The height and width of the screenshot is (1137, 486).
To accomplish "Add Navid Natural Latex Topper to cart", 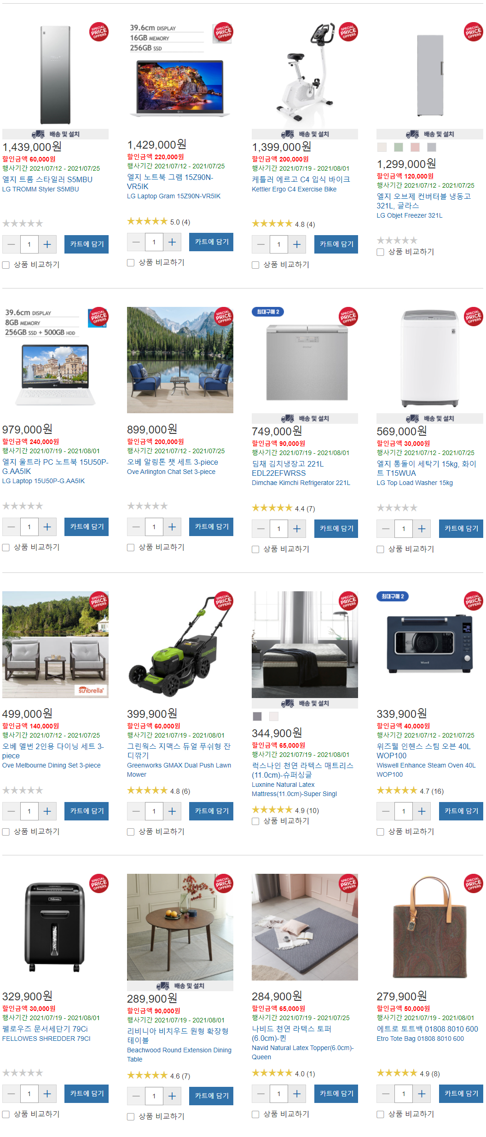I will [336, 1093].
